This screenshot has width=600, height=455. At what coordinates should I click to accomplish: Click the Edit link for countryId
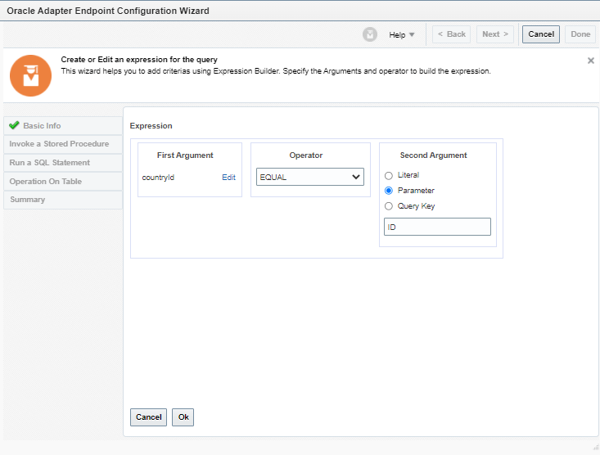click(228, 178)
